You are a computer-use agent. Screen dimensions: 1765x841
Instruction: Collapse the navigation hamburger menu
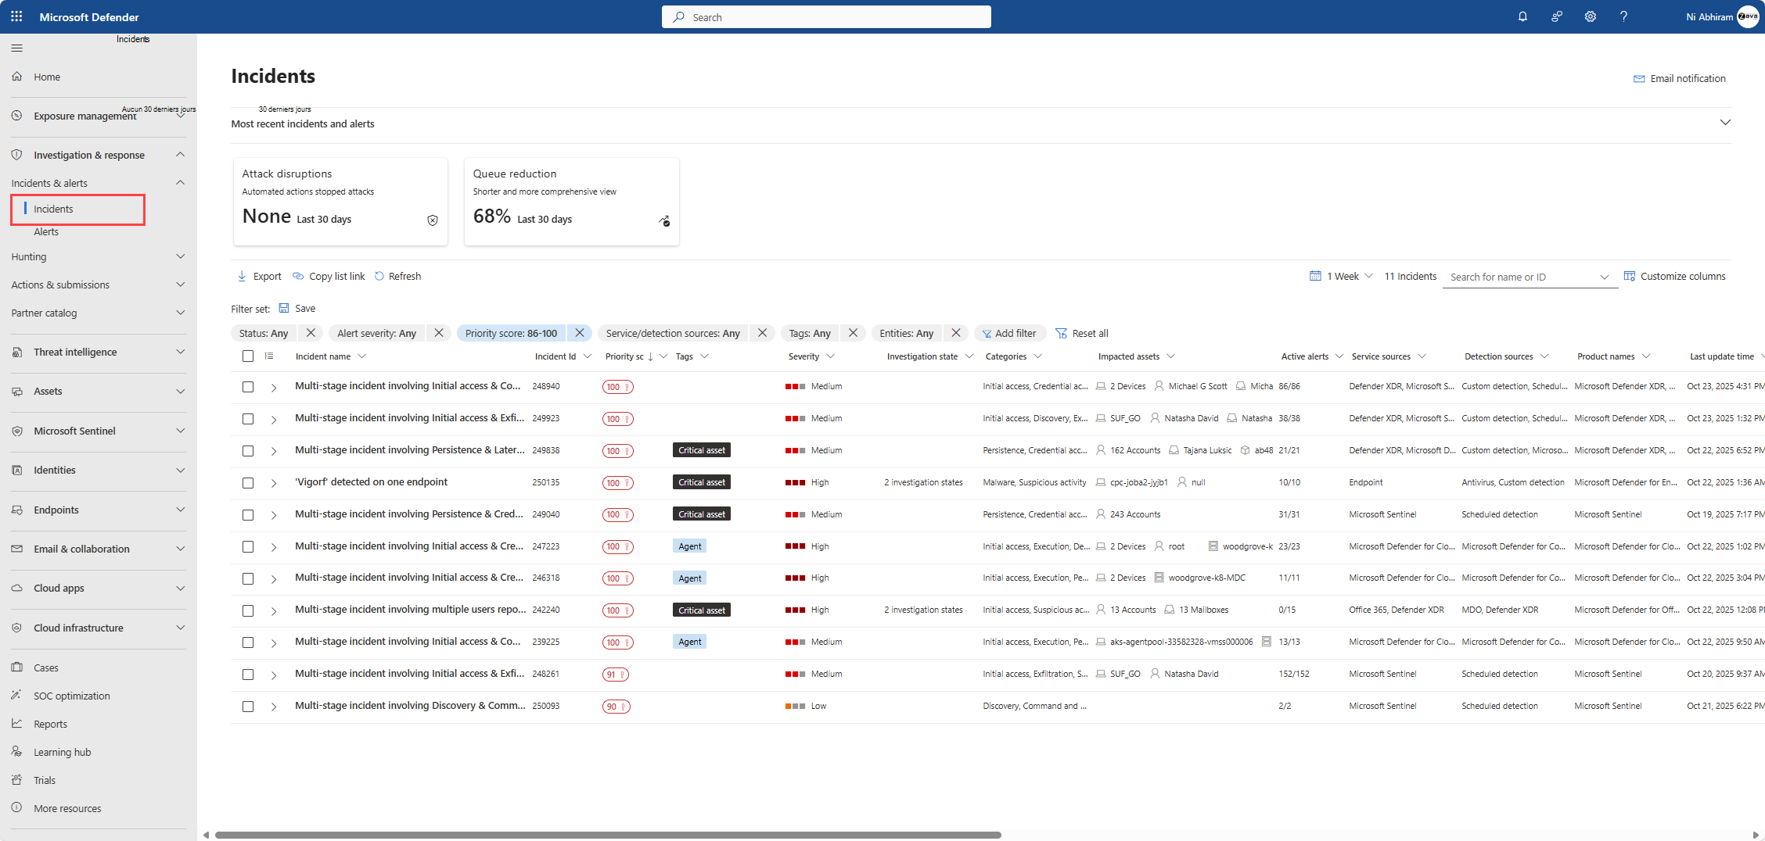click(x=16, y=48)
